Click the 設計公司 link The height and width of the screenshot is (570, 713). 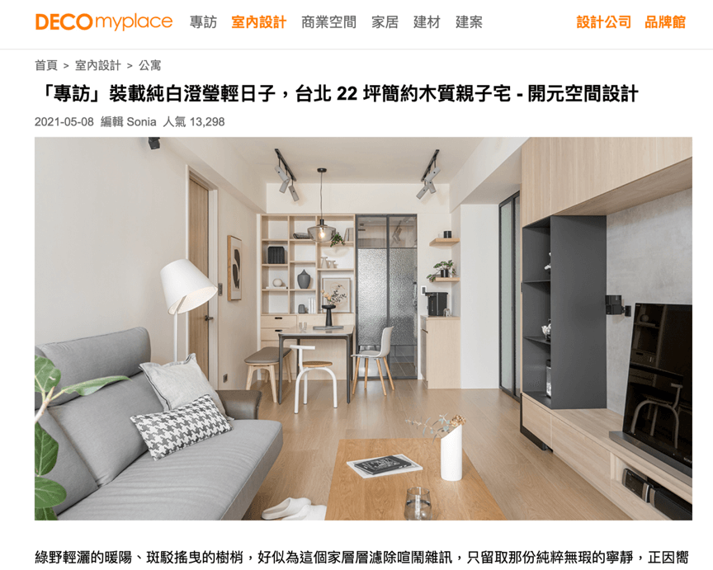click(603, 21)
